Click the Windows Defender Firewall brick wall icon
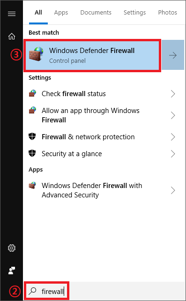This screenshot has width=186, height=301. (36, 54)
